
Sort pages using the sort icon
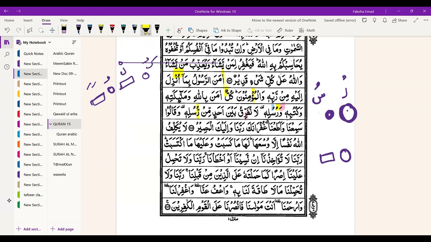tap(74, 42)
